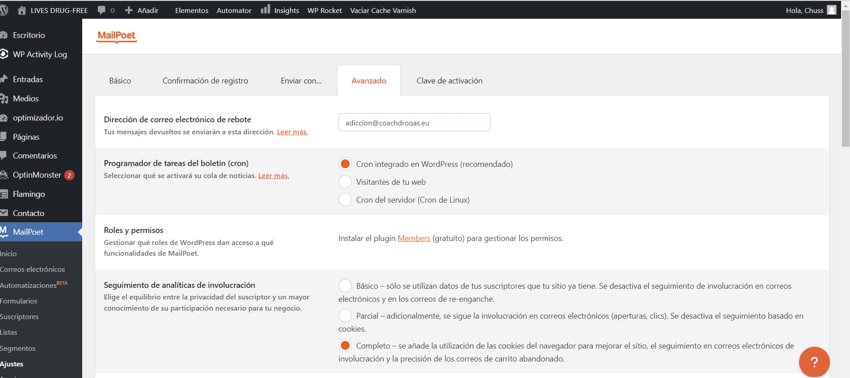Select Cron integrado en WordPress option
The height and width of the screenshot is (378, 850).
(345, 164)
